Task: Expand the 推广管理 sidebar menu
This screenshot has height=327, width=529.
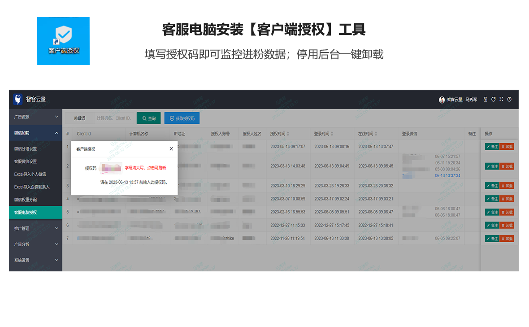Action: (x=35, y=228)
